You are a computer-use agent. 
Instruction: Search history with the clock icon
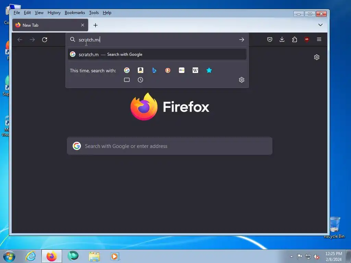(x=140, y=80)
